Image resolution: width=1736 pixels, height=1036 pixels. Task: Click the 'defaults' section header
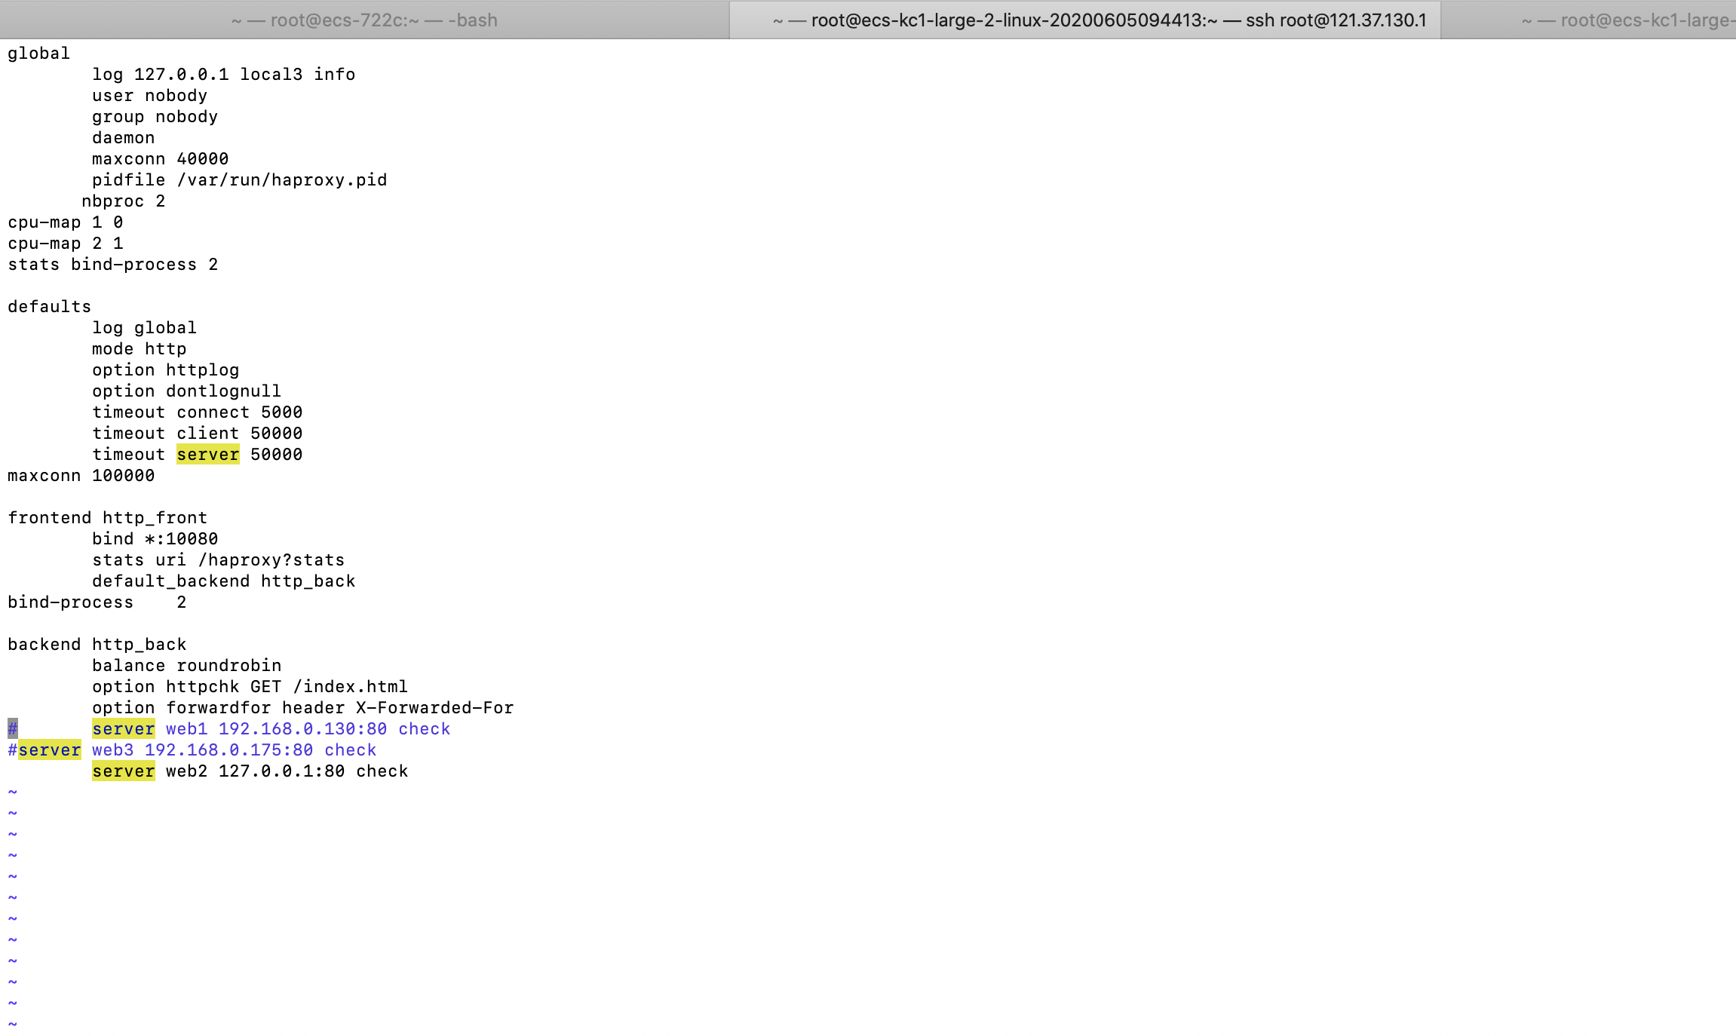coord(49,307)
